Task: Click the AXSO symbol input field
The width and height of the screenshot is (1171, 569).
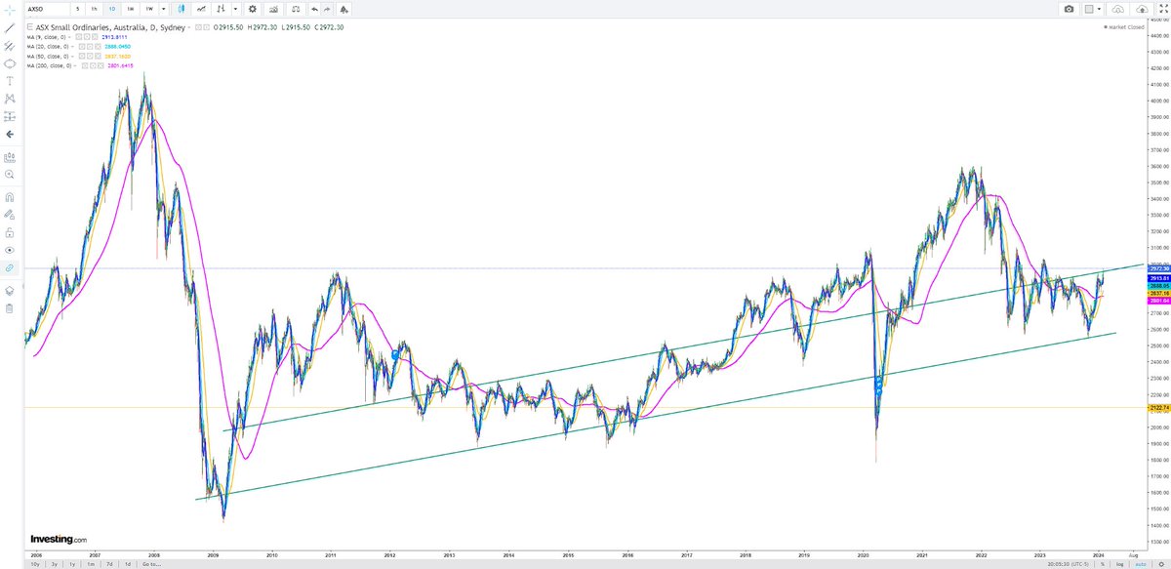Action: point(47,9)
